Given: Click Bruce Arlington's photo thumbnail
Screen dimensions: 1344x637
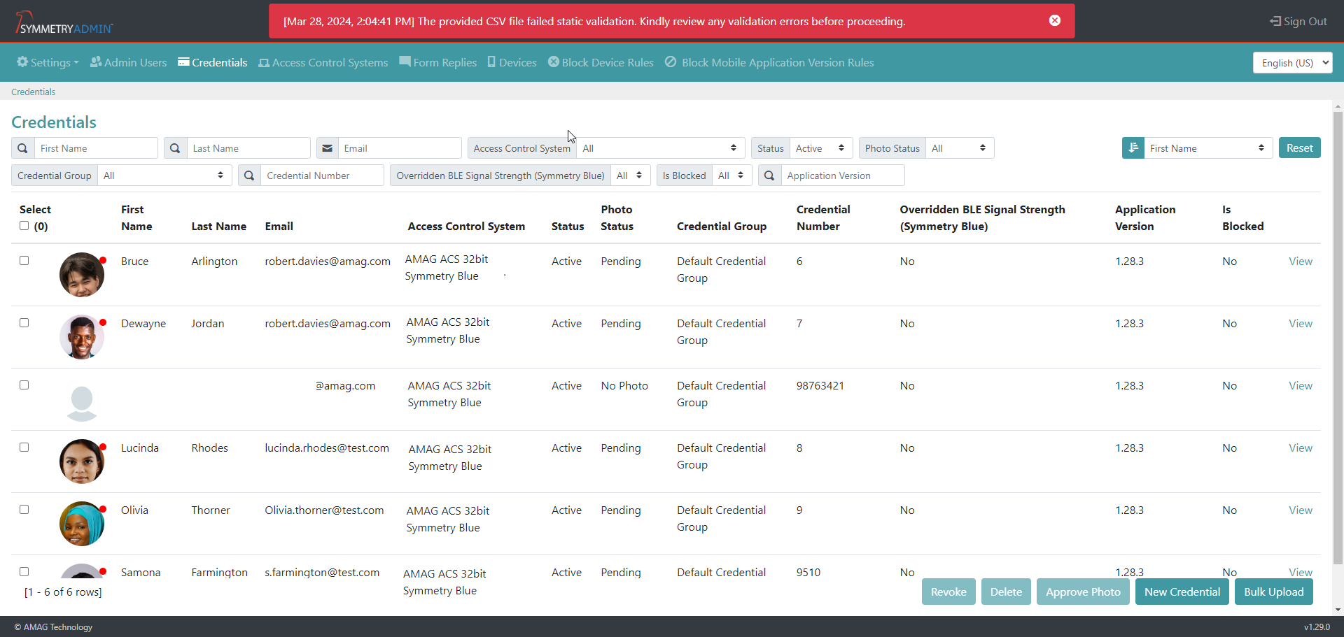Looking at the screenshot, I should 82,275.
